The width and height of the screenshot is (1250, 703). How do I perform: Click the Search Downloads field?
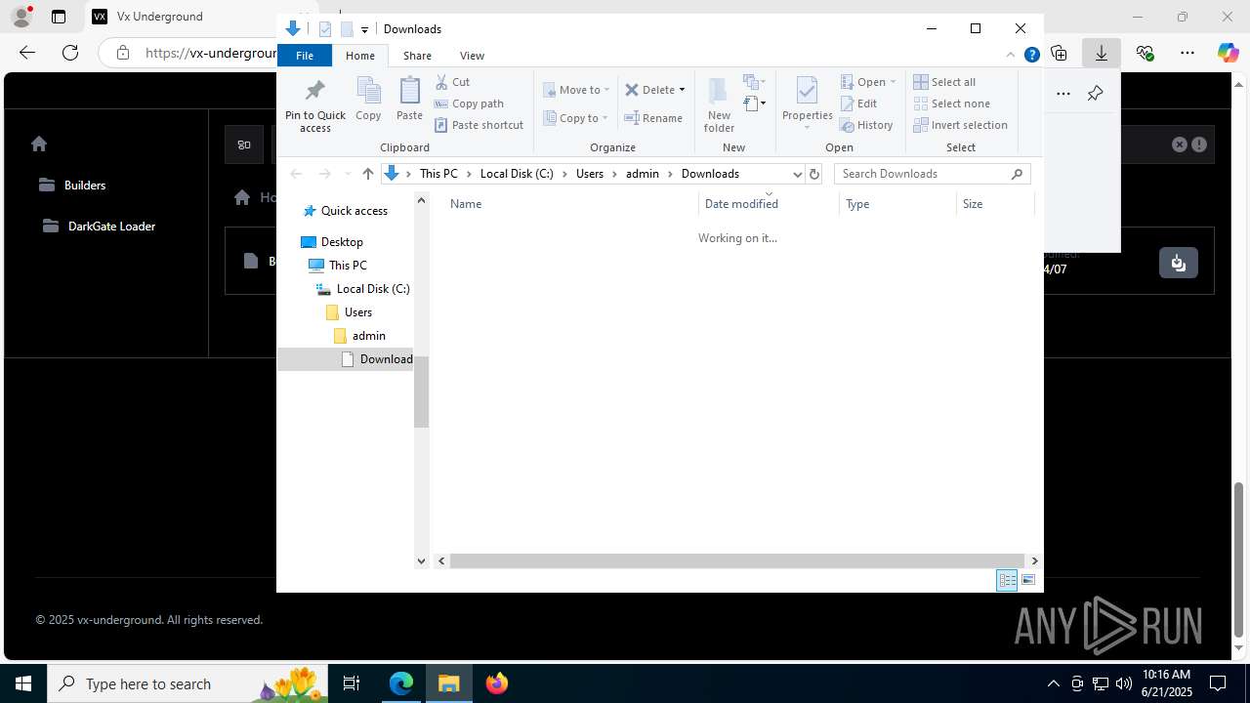[x=932, y=174]
